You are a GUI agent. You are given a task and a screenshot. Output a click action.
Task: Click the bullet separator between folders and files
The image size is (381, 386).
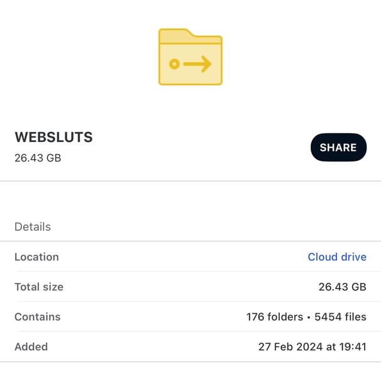[x=309, y=317]
